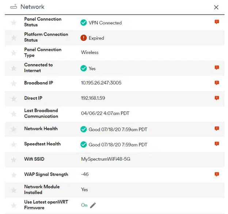The height and width of the screenshot is (214, 228).
Task: Edit Use Latest openWRT Firmware with pencil icon
Action: coord(93,205)
